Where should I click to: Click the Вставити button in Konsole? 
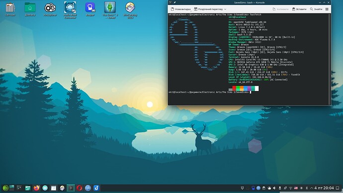pyautogui.click(x=299, y=9)
